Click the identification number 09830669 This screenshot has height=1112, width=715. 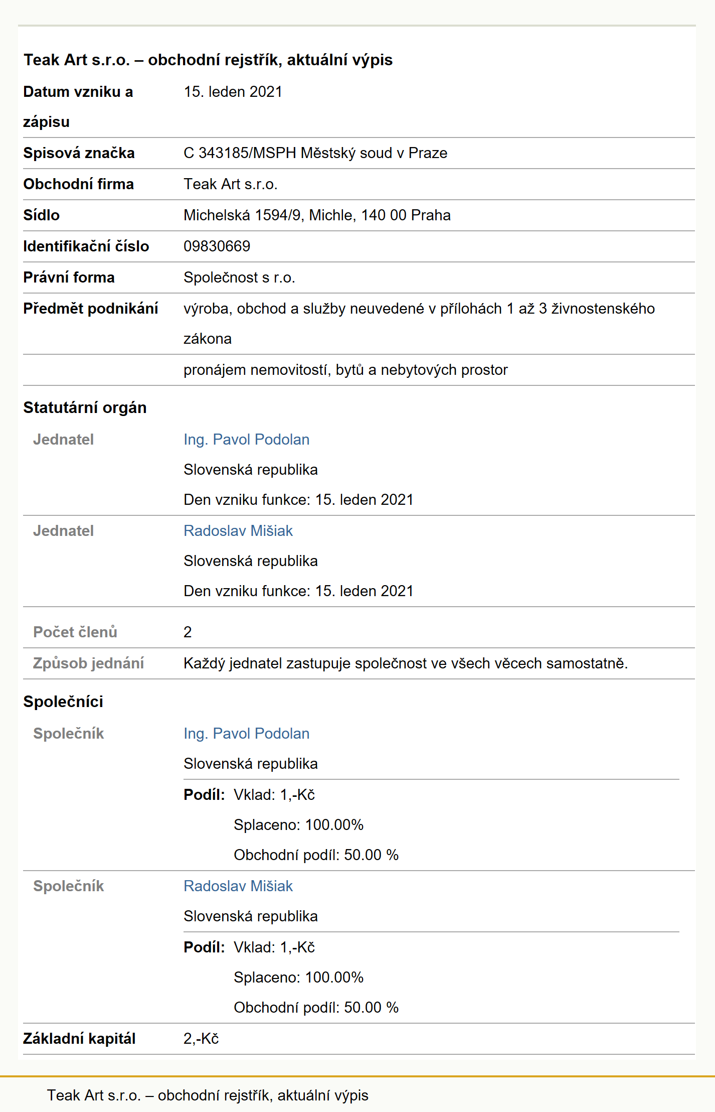217,246
